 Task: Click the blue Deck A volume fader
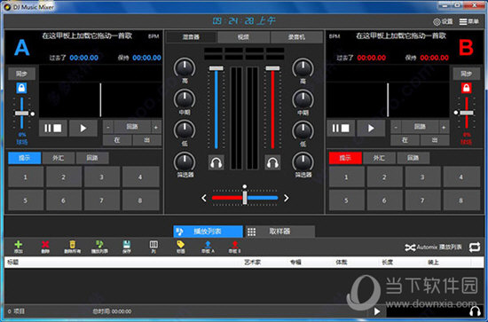(x=216, y=68)
